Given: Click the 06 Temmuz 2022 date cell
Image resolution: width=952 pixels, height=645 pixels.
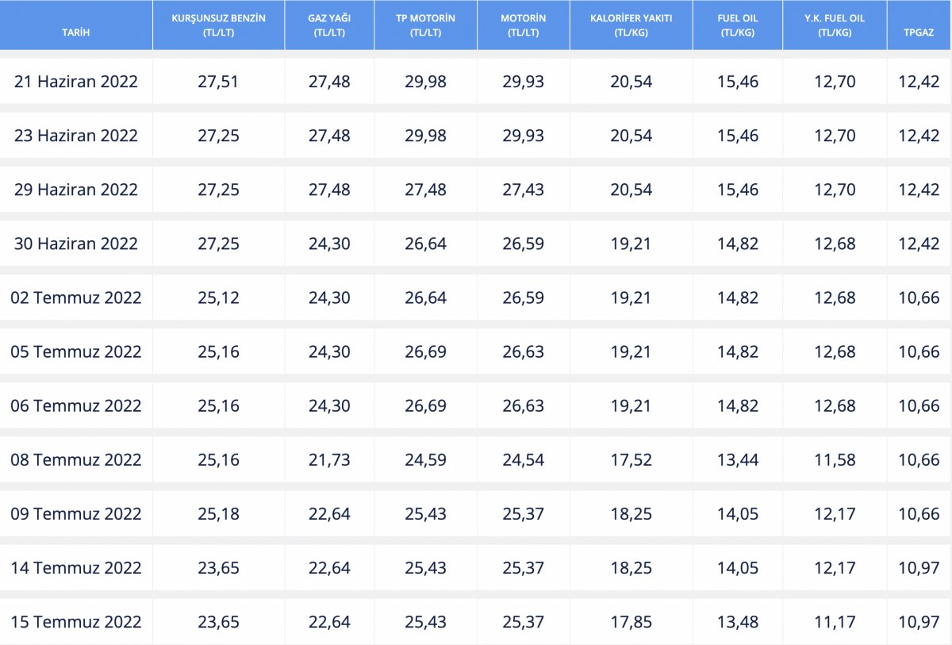Looking at the screenshot, I should click(x=76, y=405).
